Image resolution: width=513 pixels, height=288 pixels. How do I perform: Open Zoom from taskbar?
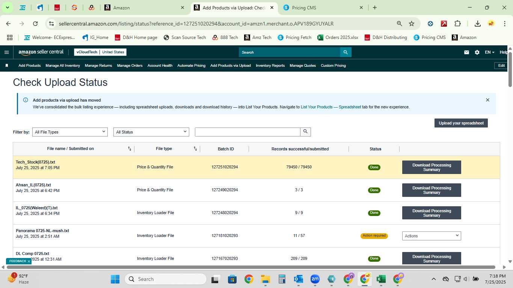[x=315, y=279]
